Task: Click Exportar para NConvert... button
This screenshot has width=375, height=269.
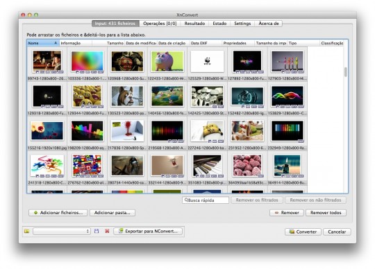Action: pos(148,231)
